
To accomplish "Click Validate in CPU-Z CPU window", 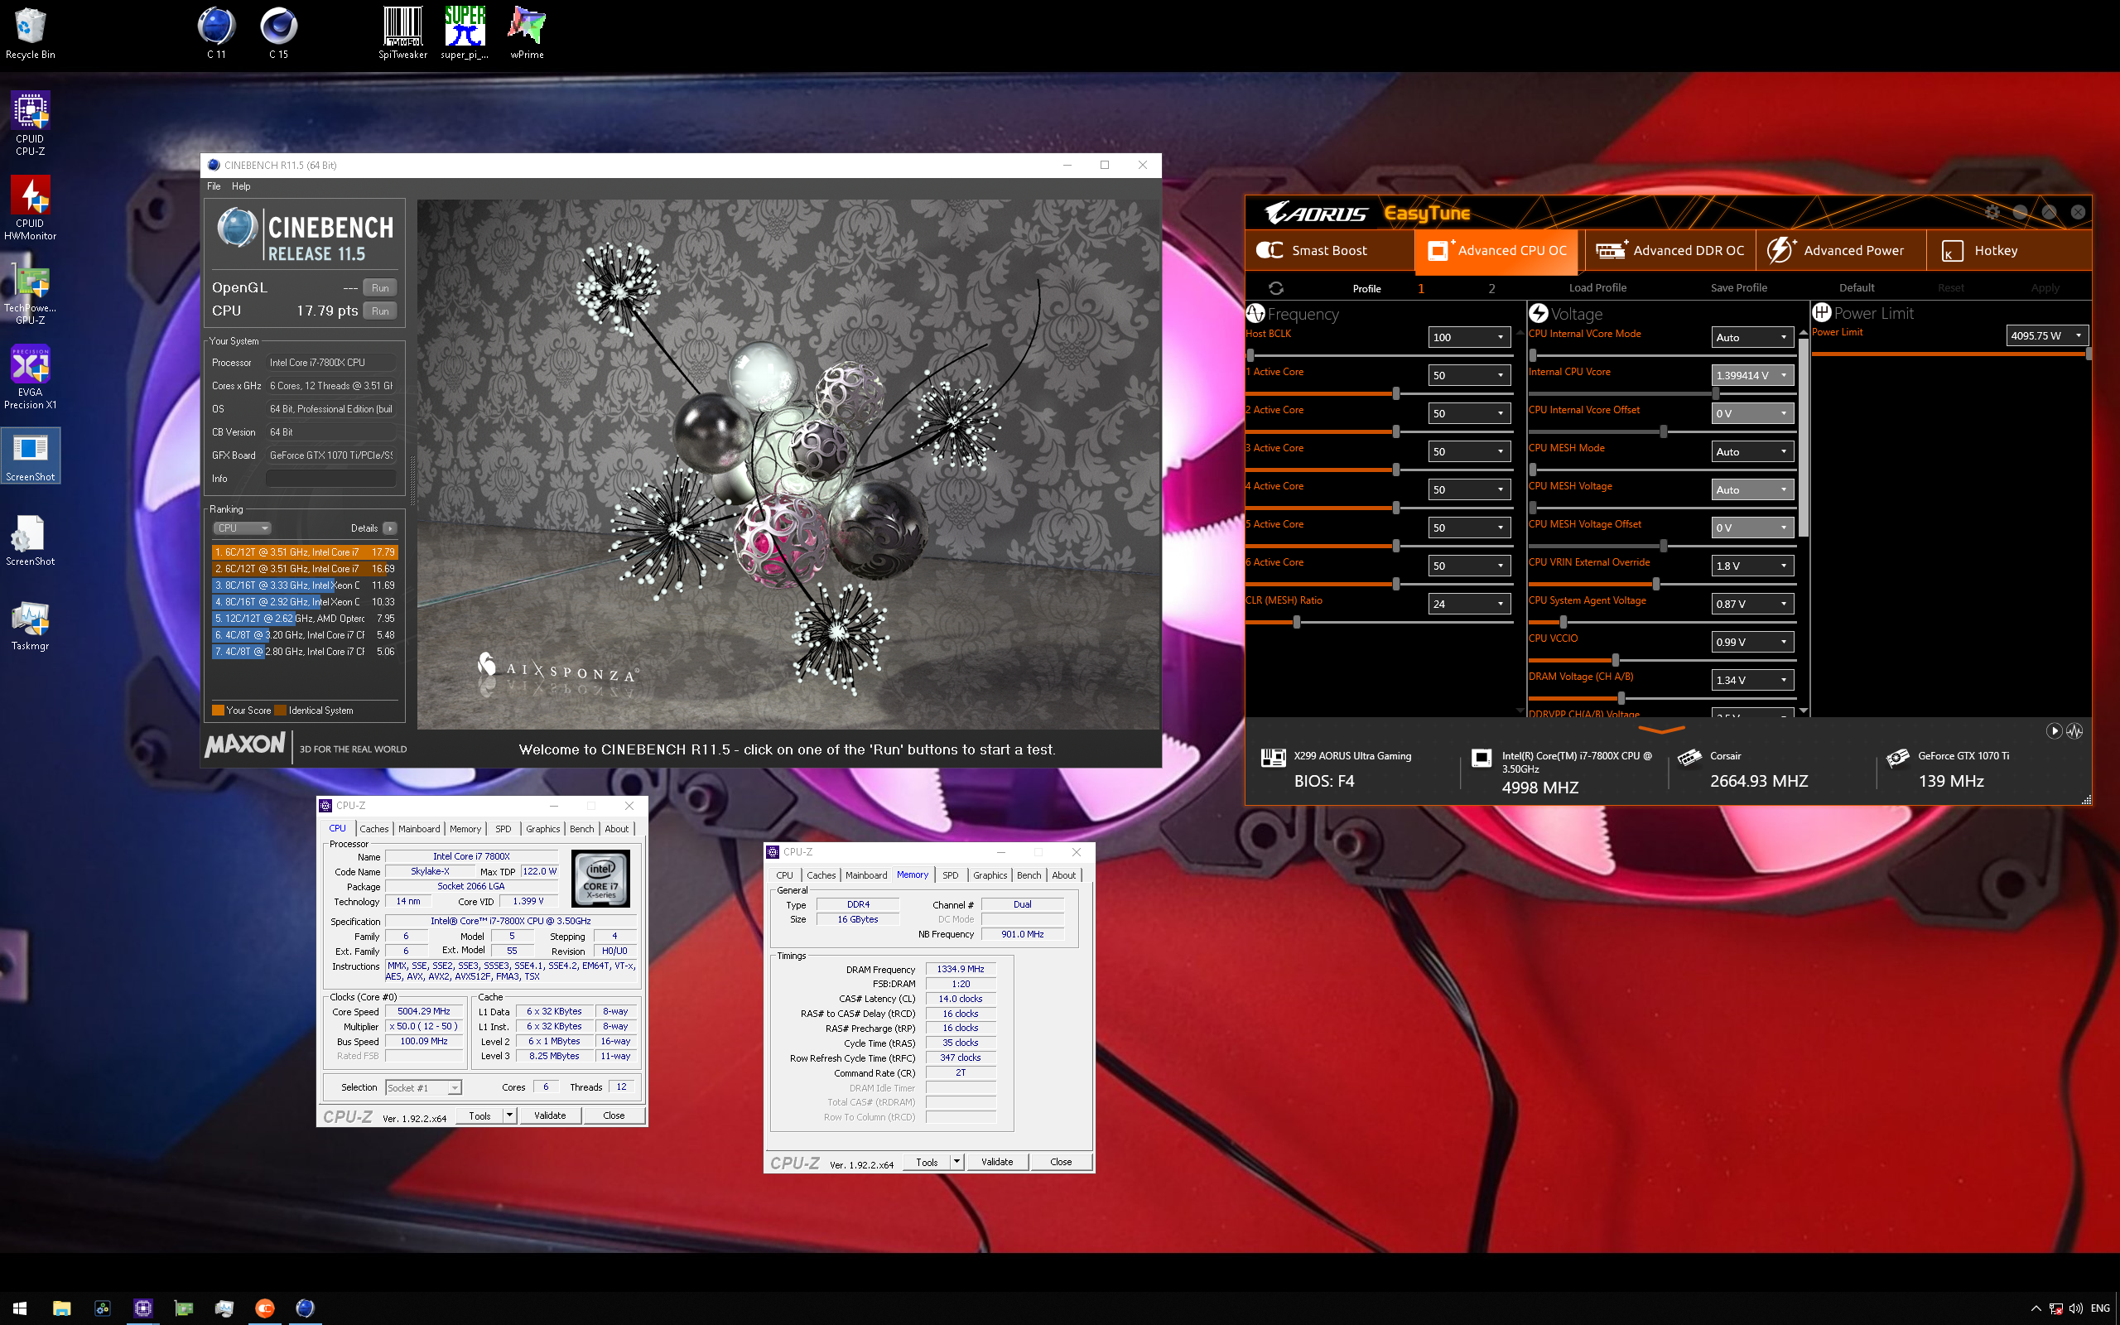I will pyautogui.click(x=550, y=1115).
